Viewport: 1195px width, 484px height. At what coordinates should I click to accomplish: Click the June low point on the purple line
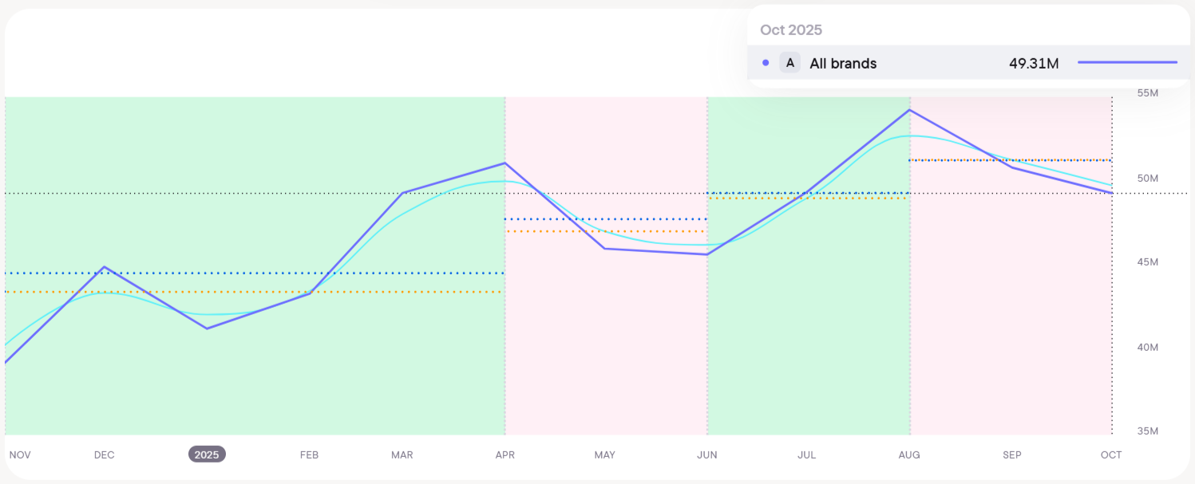tap(707, 254)
